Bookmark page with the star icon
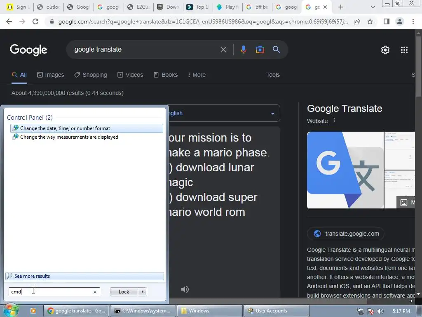The height and width of the screenshot is (317, 422). tap(370, 21)
